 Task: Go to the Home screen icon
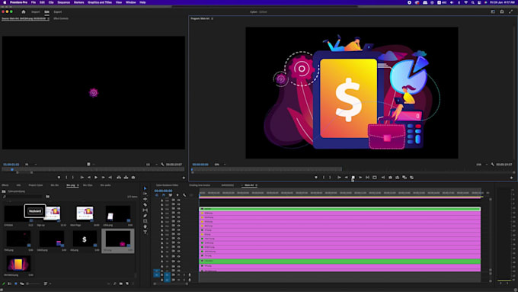pyautogui.click(x=24, y=12)
